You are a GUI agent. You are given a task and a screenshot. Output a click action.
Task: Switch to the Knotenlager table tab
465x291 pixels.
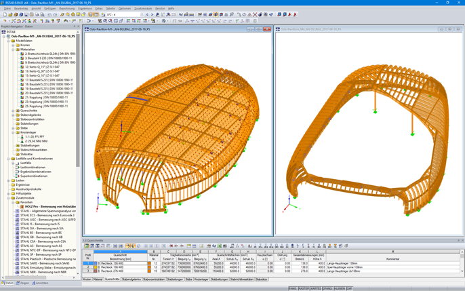pyautogui.click(x=202, y=279)
